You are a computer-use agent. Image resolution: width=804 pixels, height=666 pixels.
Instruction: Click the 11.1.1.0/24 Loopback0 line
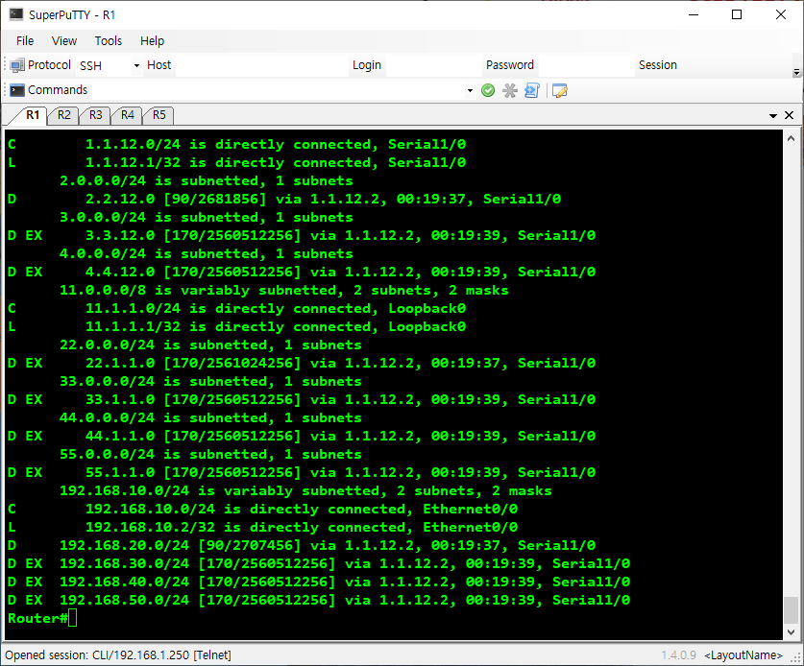coord(237,308)
